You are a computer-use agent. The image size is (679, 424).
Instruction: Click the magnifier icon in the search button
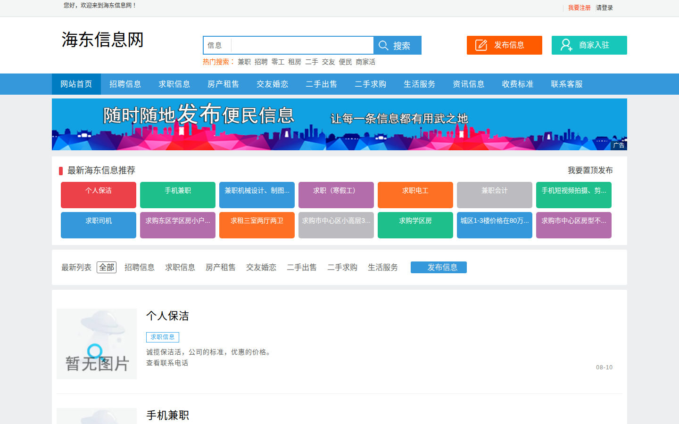[383, 45]
